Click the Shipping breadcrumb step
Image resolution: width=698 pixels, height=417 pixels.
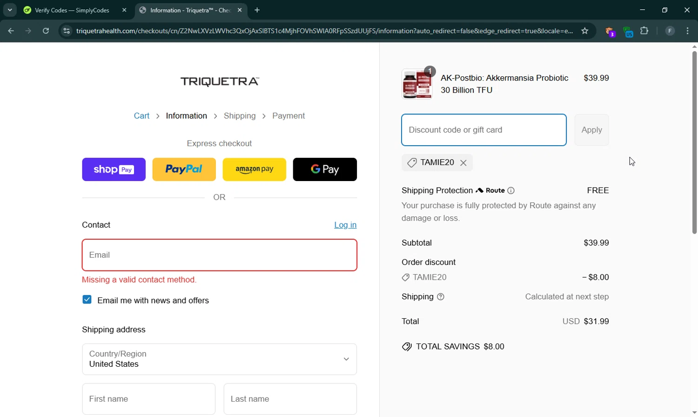coord(240,116)
